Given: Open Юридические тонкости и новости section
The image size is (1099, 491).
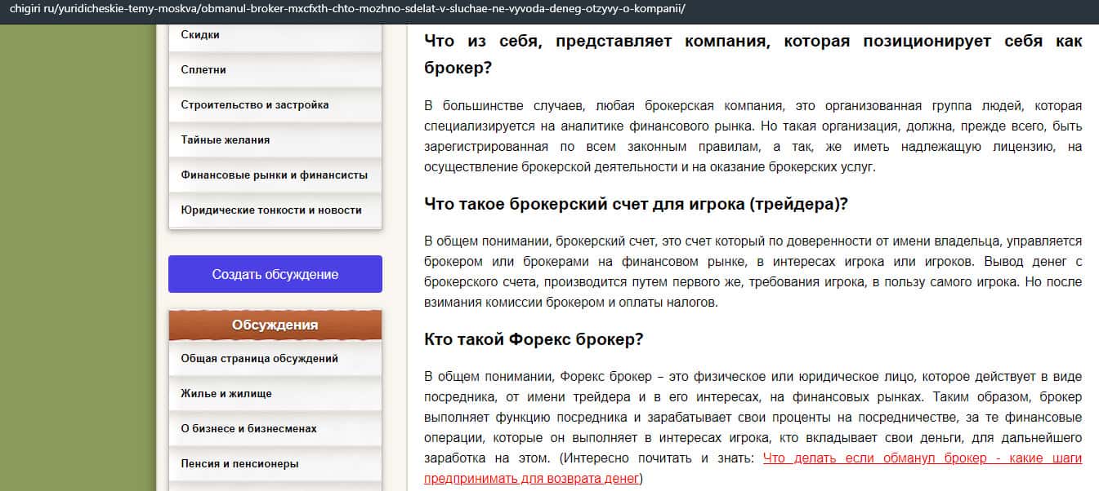Looking at the screenshot, I should [x=270, y=210].
